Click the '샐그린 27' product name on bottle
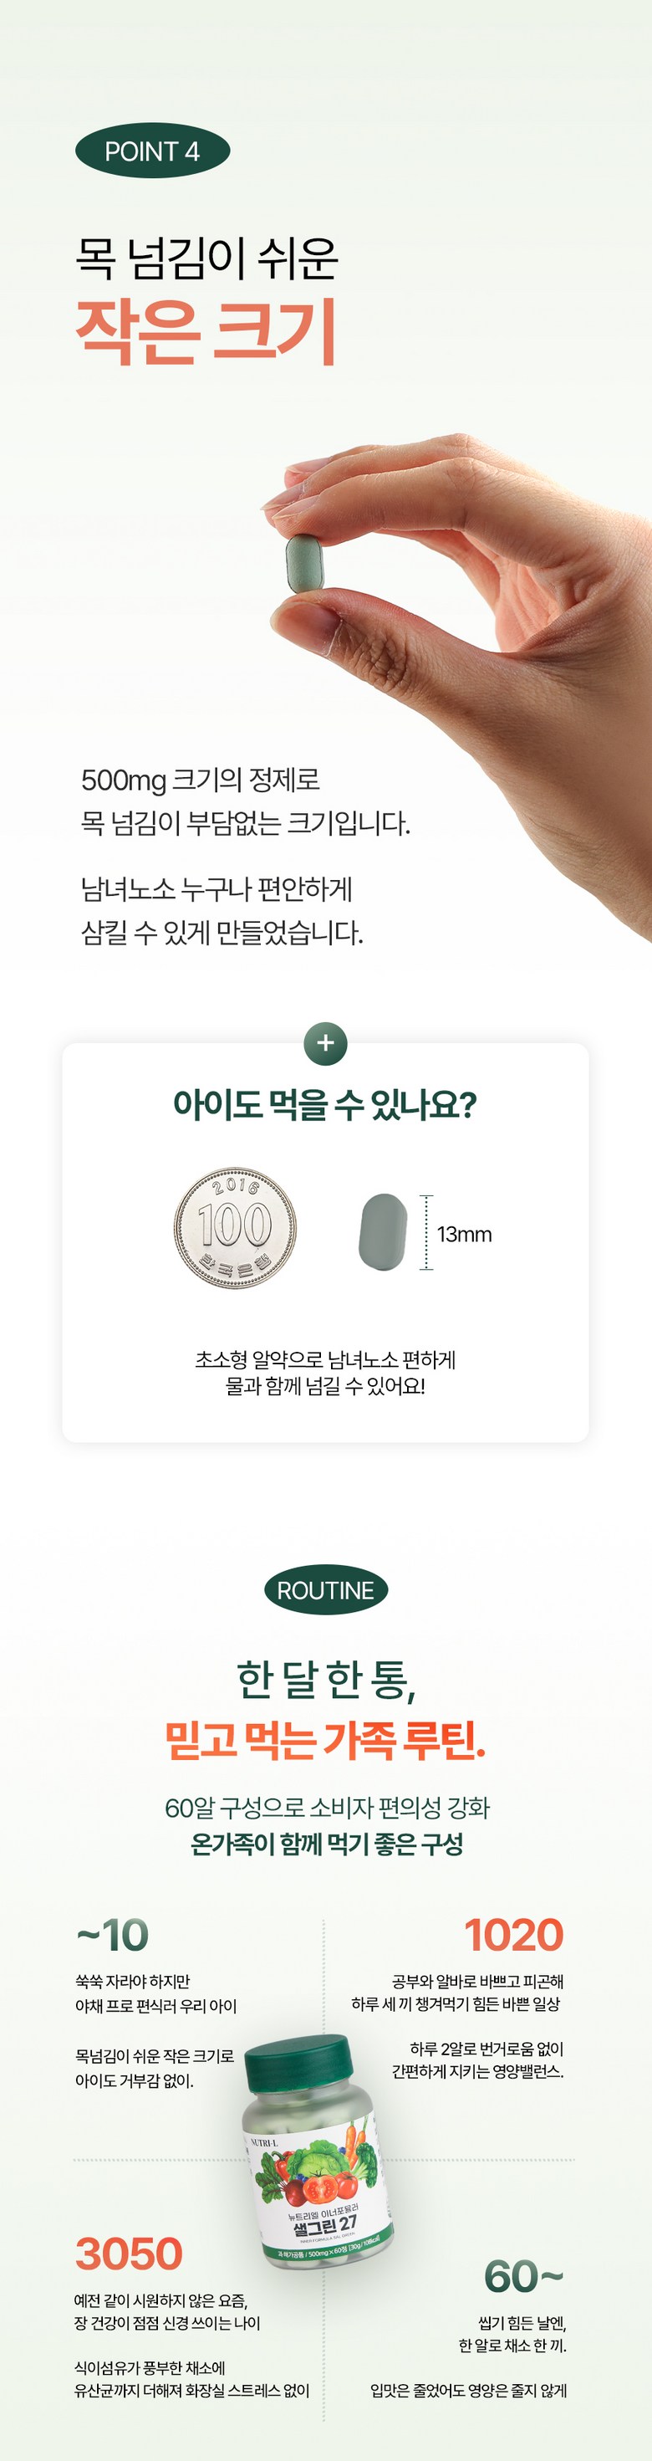The height and width of the screenshot is (2461, 652). pos(324,2226)
